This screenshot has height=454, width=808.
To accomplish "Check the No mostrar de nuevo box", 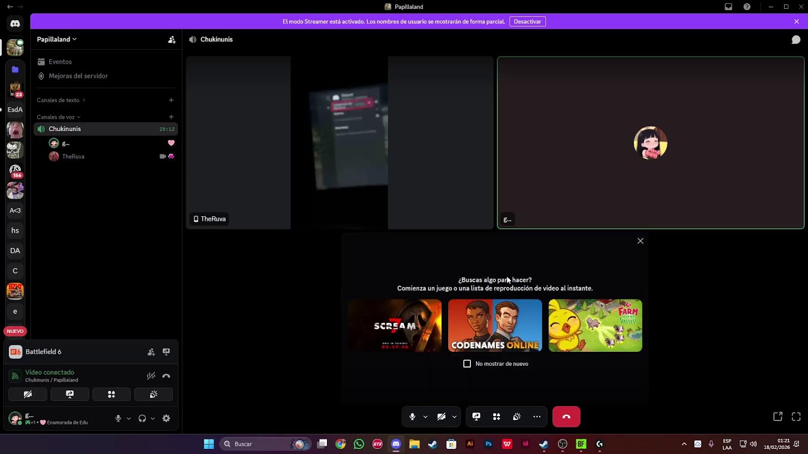I will coord(467,364).
